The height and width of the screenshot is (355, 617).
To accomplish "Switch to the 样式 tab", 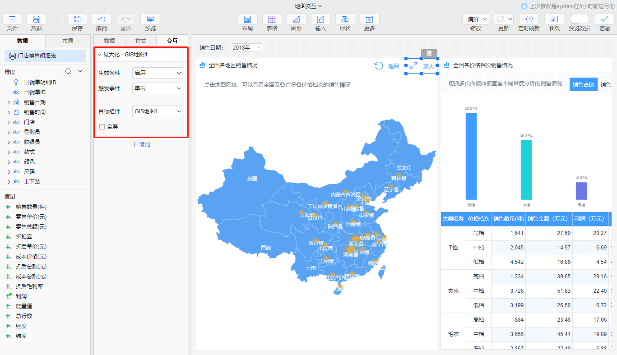I will (x=141, y=41).
